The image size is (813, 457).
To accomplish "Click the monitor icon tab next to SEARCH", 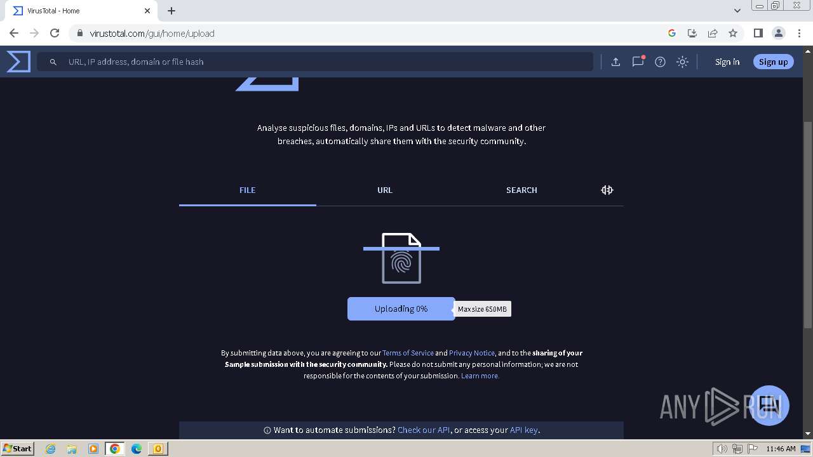I will click(607, 190).
